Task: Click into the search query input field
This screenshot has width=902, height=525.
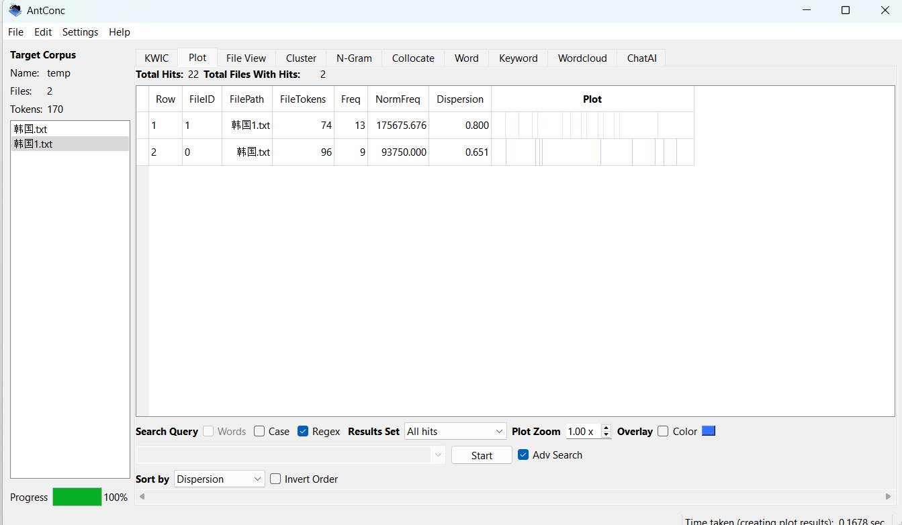Action: pyautogui.click(x=283, y=455)
